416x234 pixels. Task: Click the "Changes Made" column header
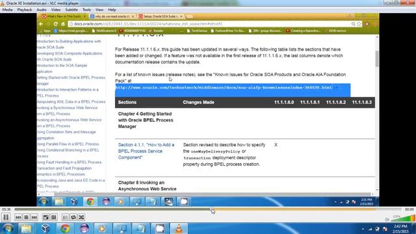click(198, 102)
